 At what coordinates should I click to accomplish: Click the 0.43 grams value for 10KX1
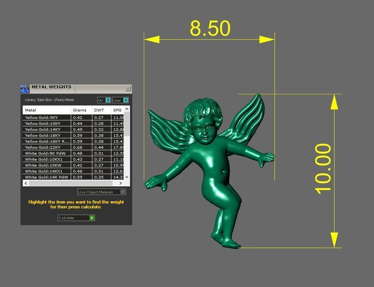click(78, 159)
